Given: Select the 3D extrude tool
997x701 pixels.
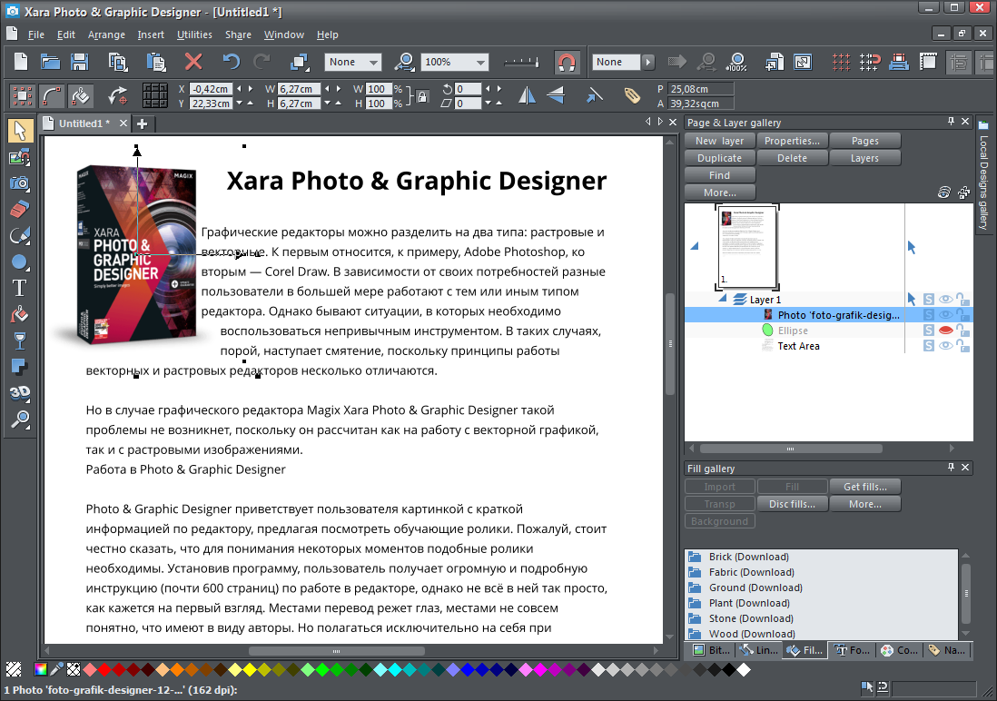Looking at the screenshot, I should click(x=20, y=393).
